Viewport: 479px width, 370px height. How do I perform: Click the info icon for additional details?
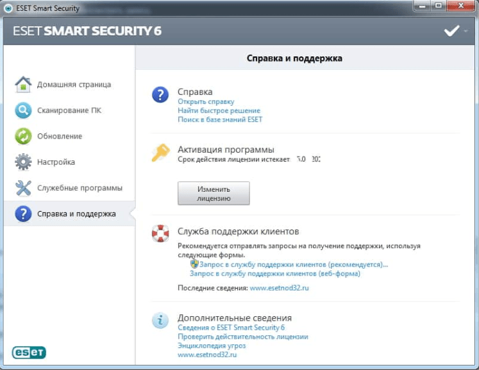coord(160,320)
